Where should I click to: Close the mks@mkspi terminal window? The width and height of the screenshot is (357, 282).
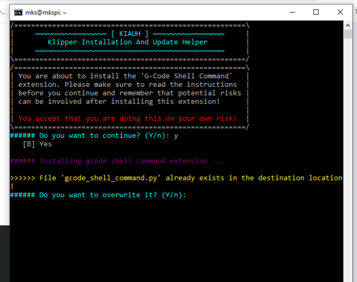point(340,12)
